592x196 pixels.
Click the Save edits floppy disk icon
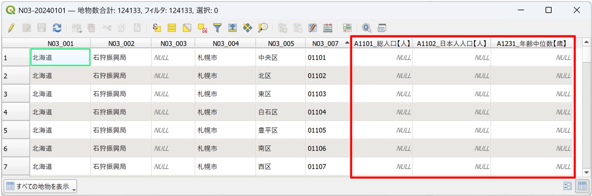tap(41, 28)
